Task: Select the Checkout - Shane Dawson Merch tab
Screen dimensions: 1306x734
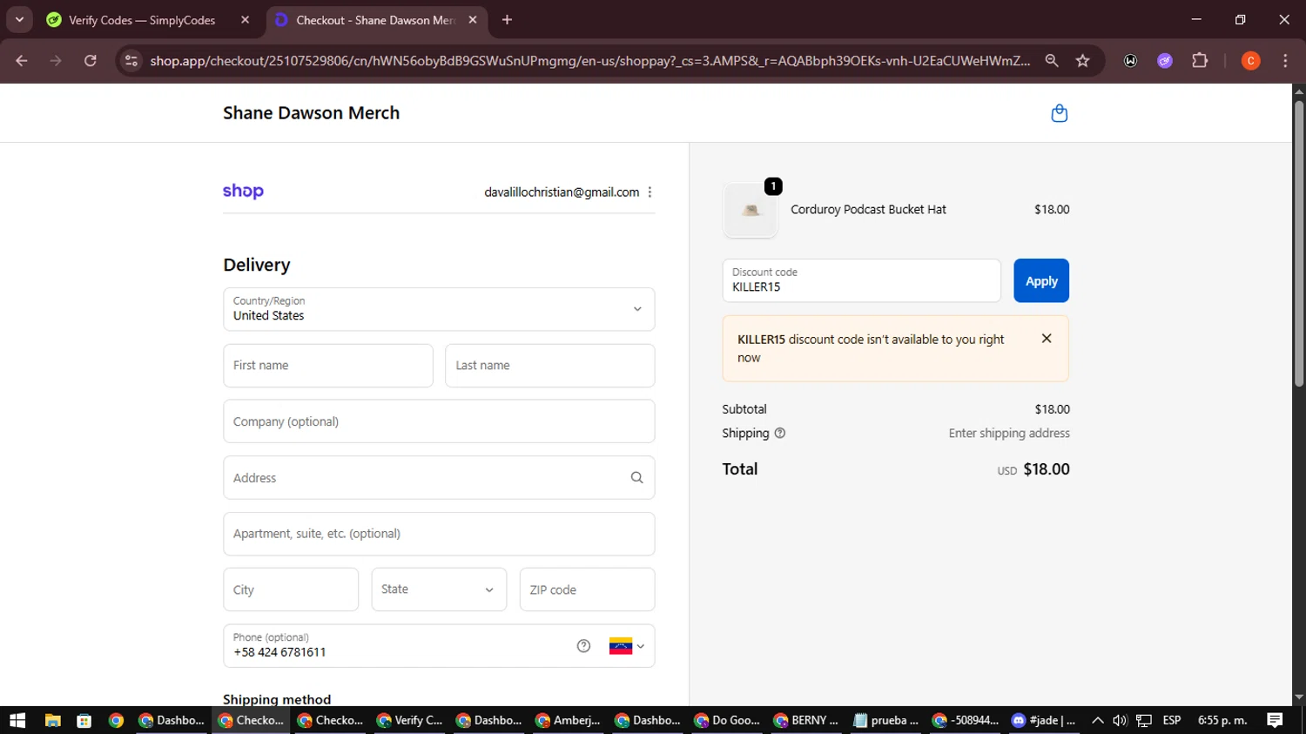Action: (375, 20)
